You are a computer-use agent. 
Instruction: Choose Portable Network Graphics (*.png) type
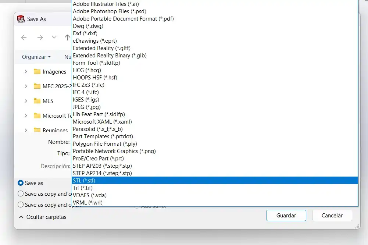(x=215, y=151)
